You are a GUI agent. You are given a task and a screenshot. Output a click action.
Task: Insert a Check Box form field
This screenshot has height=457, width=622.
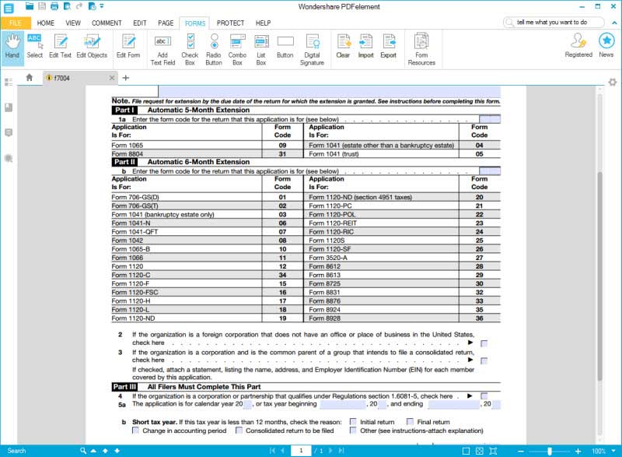pyautogui.click(x=190, y=50)
